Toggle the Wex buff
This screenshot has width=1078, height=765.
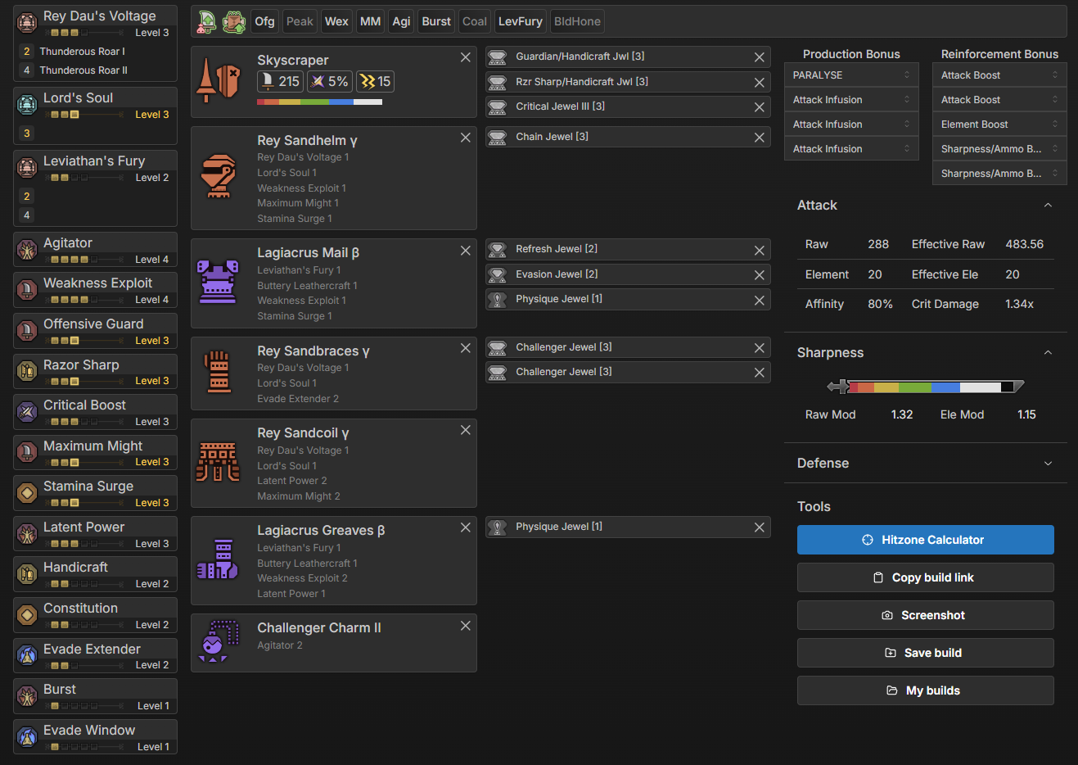click(x=336, y=21)
